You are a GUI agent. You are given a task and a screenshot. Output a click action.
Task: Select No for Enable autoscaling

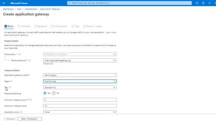[x=54, y=93]
